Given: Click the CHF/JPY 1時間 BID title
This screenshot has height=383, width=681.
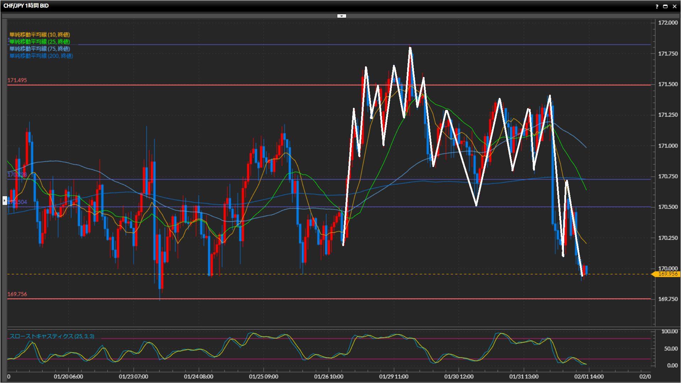Looking at the screenshot, I should click(26, 6).
